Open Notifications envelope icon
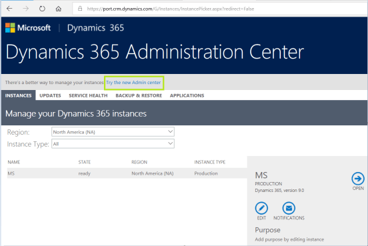368x246 pixels. (289, 208)
